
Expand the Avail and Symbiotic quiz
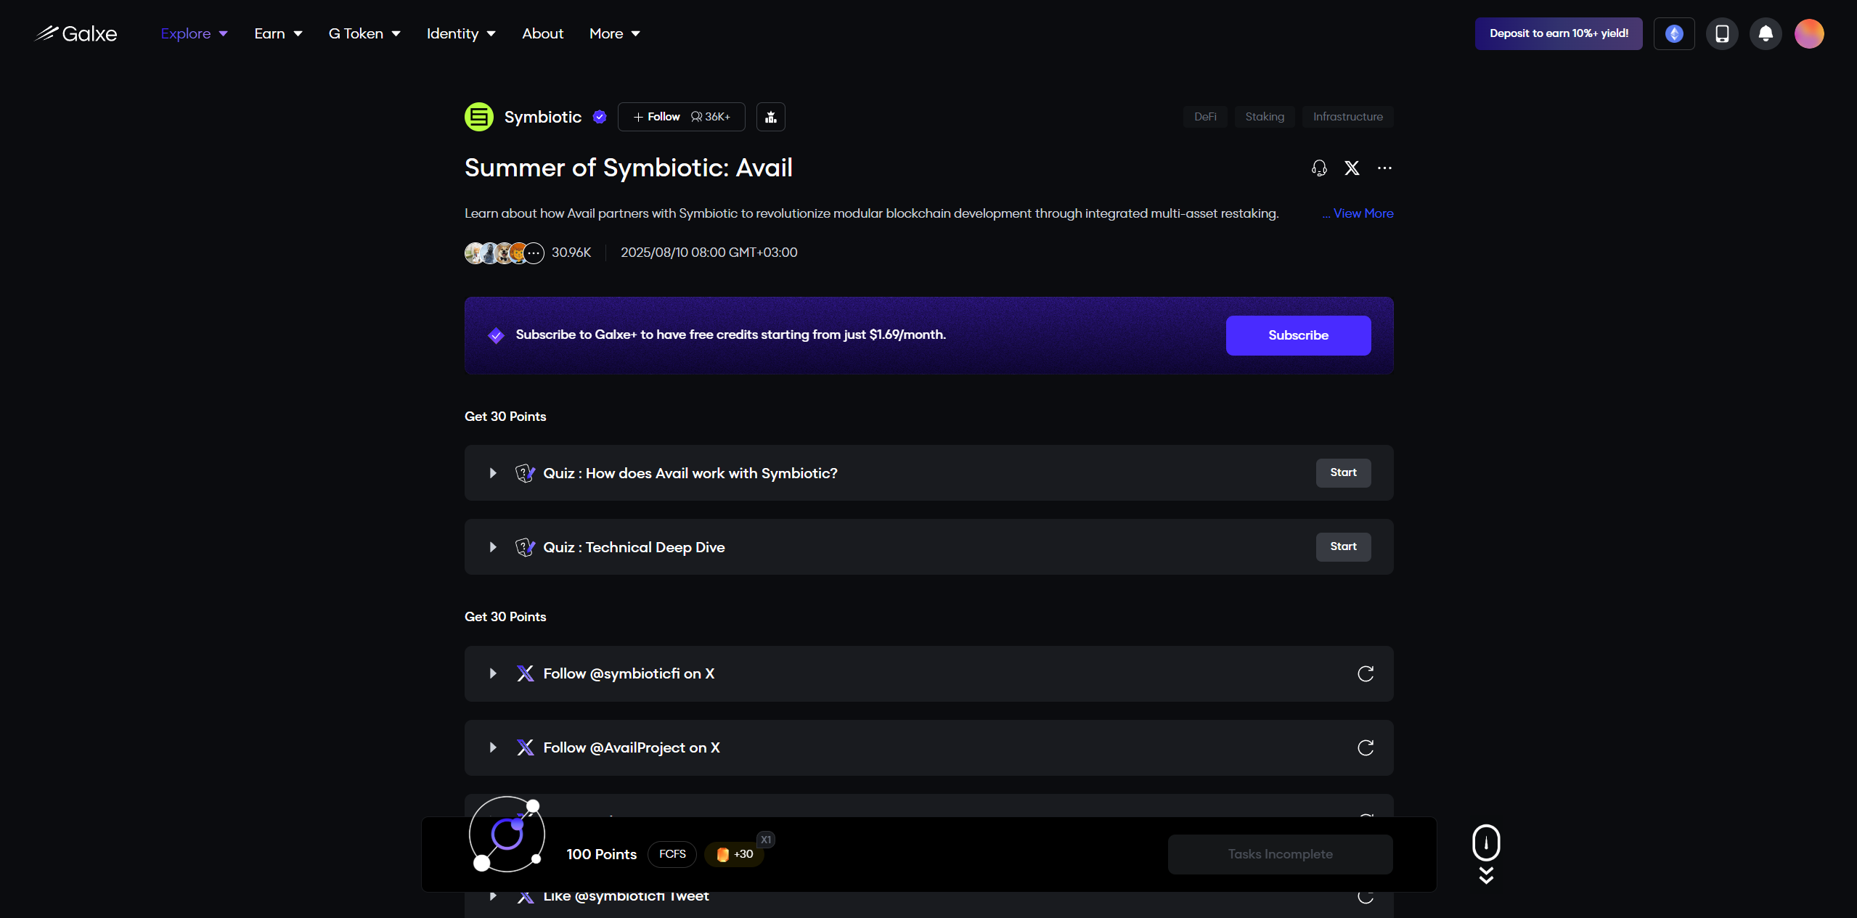coord(493,473)
